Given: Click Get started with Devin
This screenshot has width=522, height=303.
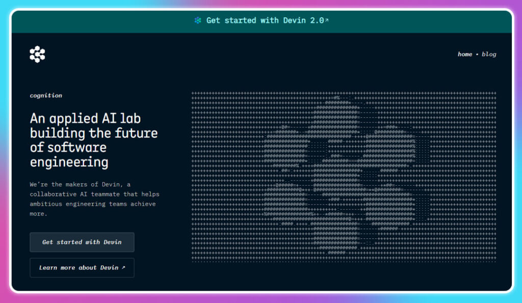Looking at the screenshot, I should (x=82, y=242).
